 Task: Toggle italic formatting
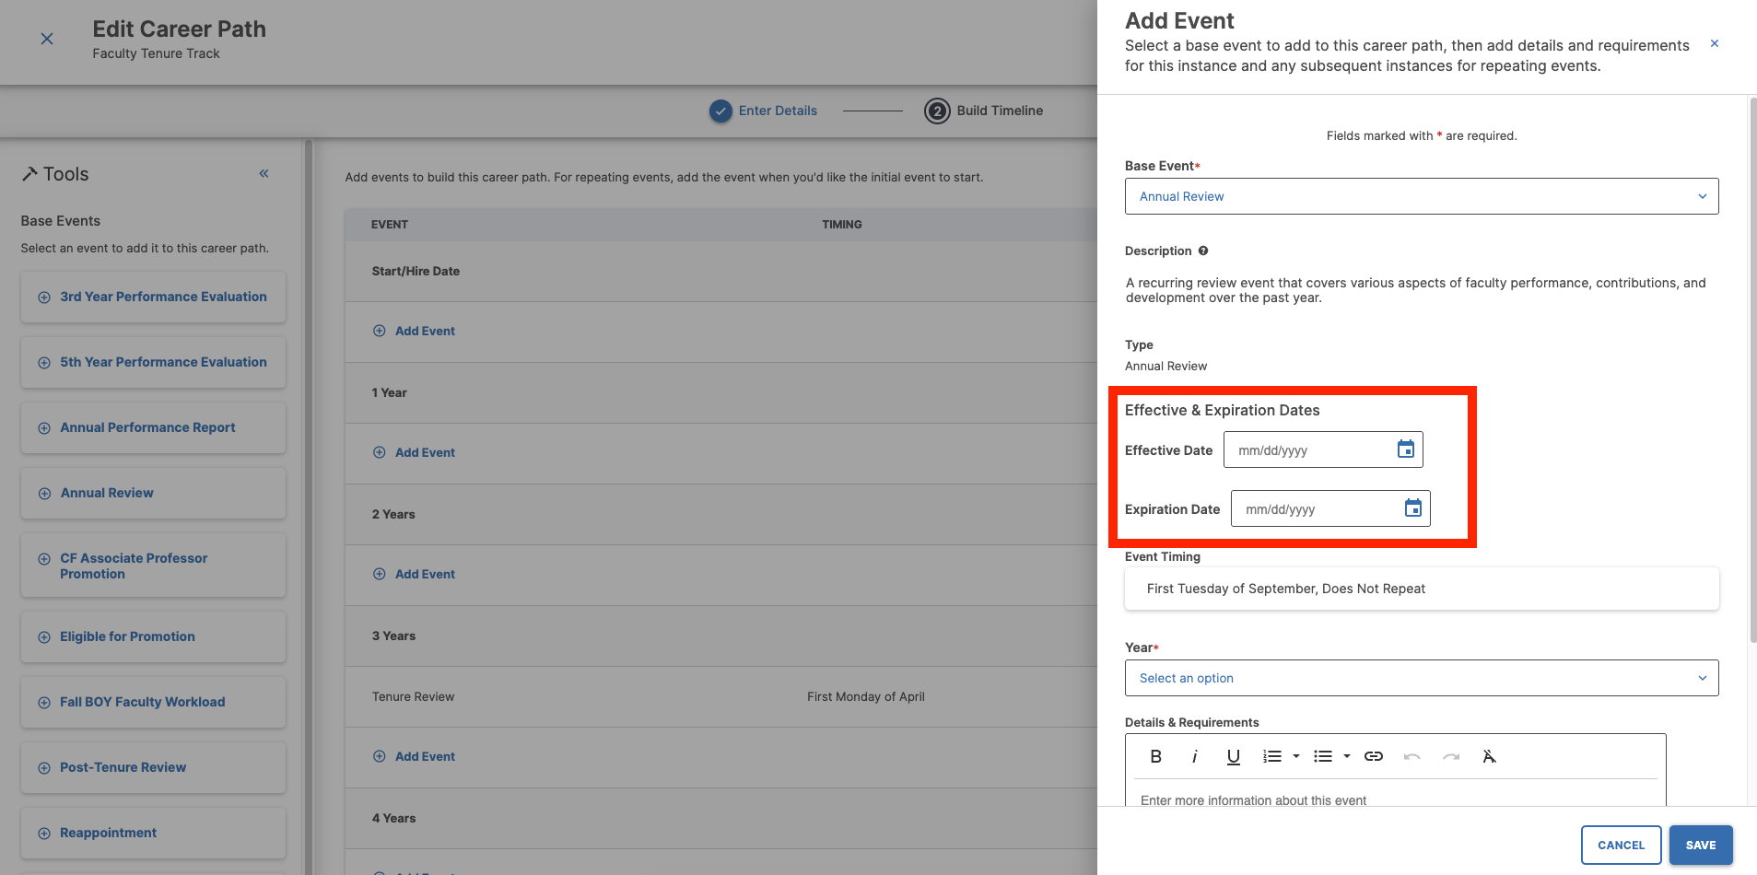point(1195,756)
